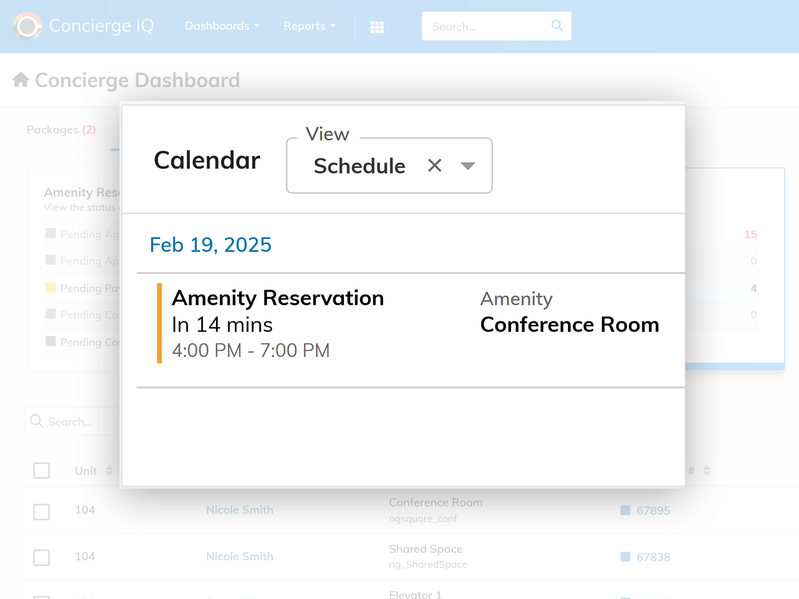
Task: Open Nicole Smith link for Conference Room
Action: point(240,510)
